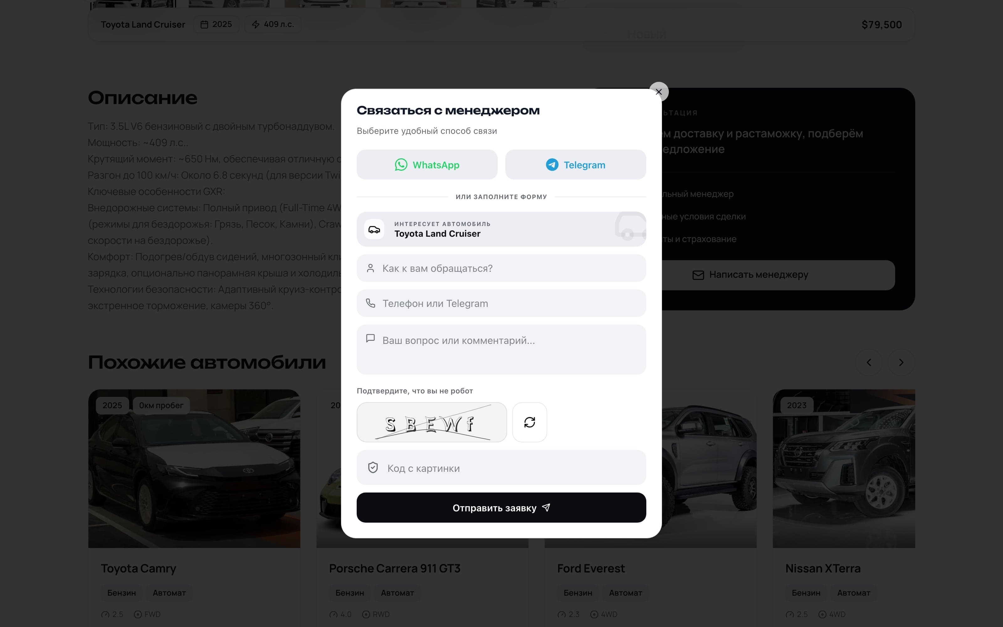Click engine gauge icon next to 2.3 under Ford Everest
This screenshot has height=627, width=1003.
pyautogui.click(x=562, y=614)
